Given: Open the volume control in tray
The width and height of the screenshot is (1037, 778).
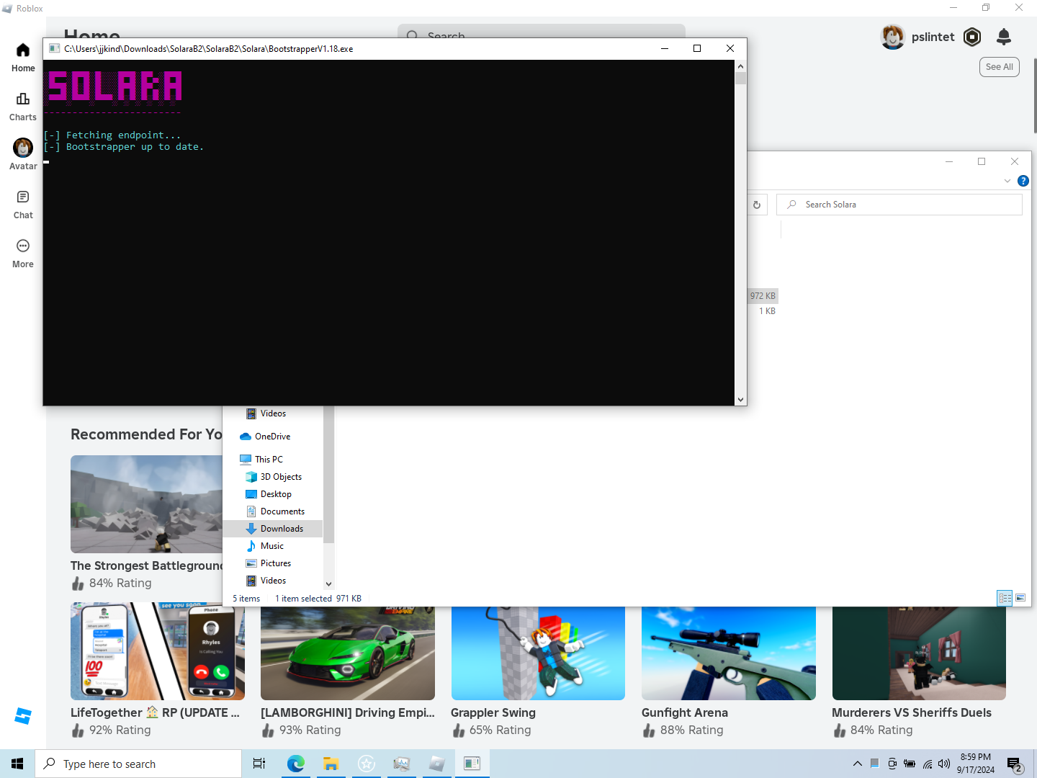Looking at the screenshot, I should [944, 764].
